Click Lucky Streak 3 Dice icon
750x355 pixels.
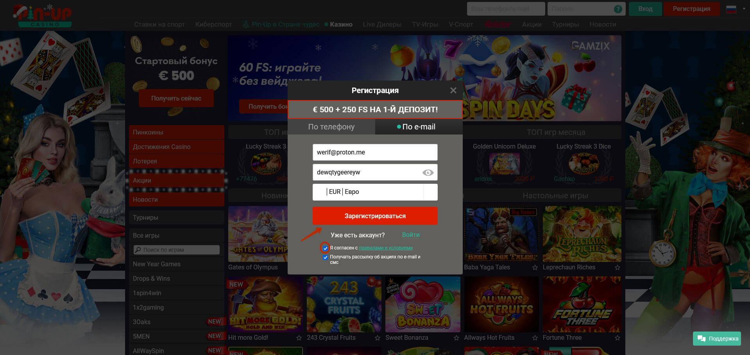[583, 163]
